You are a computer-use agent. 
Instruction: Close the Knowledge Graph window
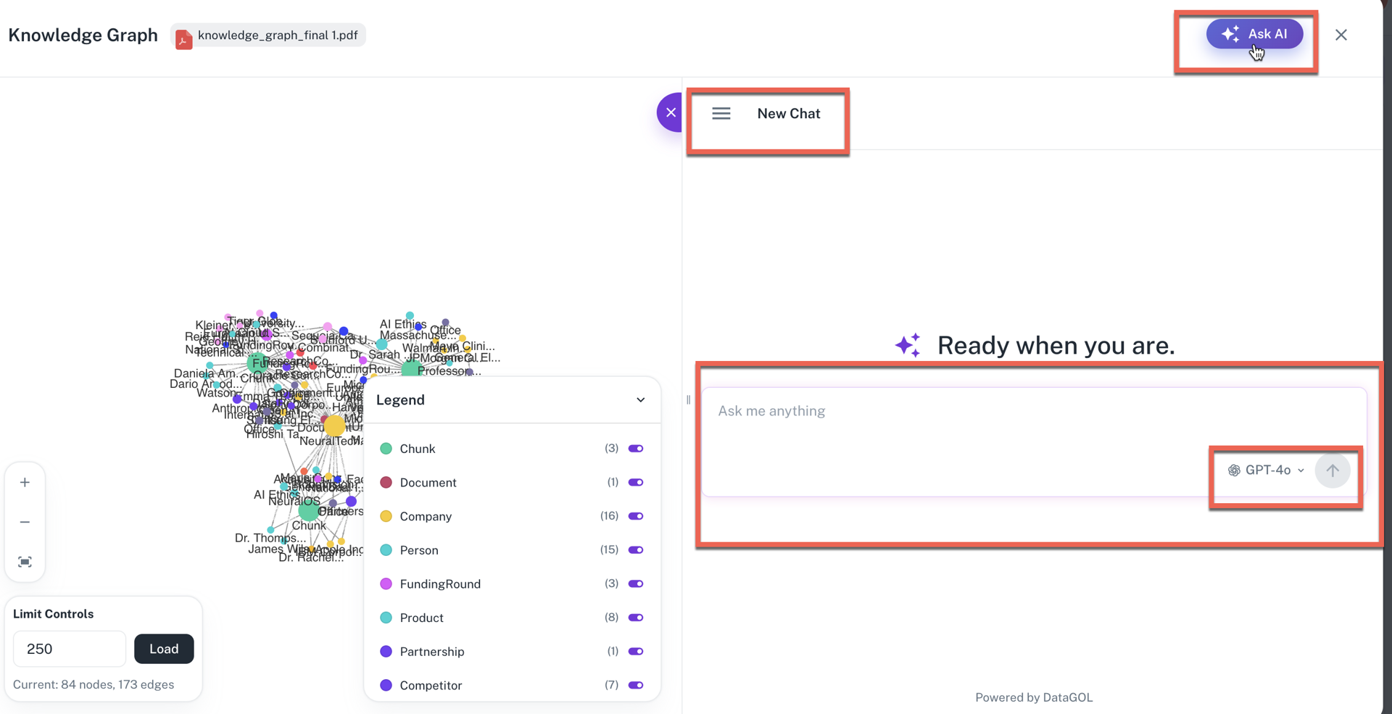click(1341, 35)
